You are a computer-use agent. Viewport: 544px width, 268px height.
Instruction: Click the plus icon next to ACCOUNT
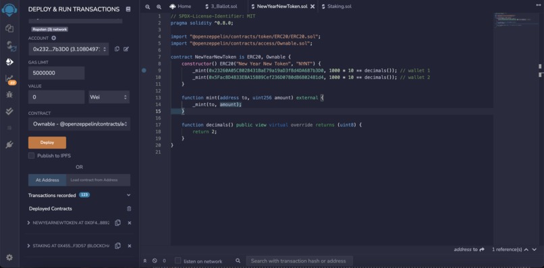click(x=54, y=38)
